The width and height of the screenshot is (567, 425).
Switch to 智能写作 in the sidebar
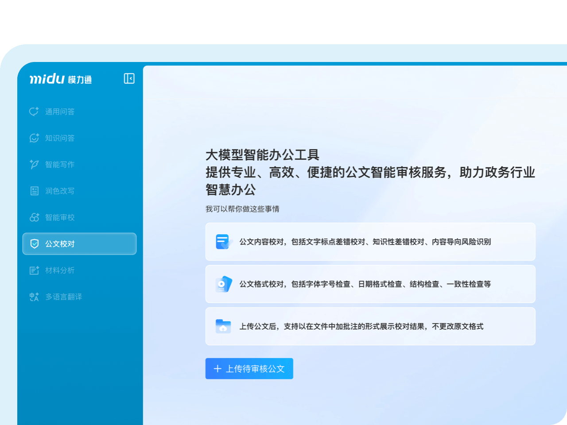pyautogui.click(x=79, y=164)
